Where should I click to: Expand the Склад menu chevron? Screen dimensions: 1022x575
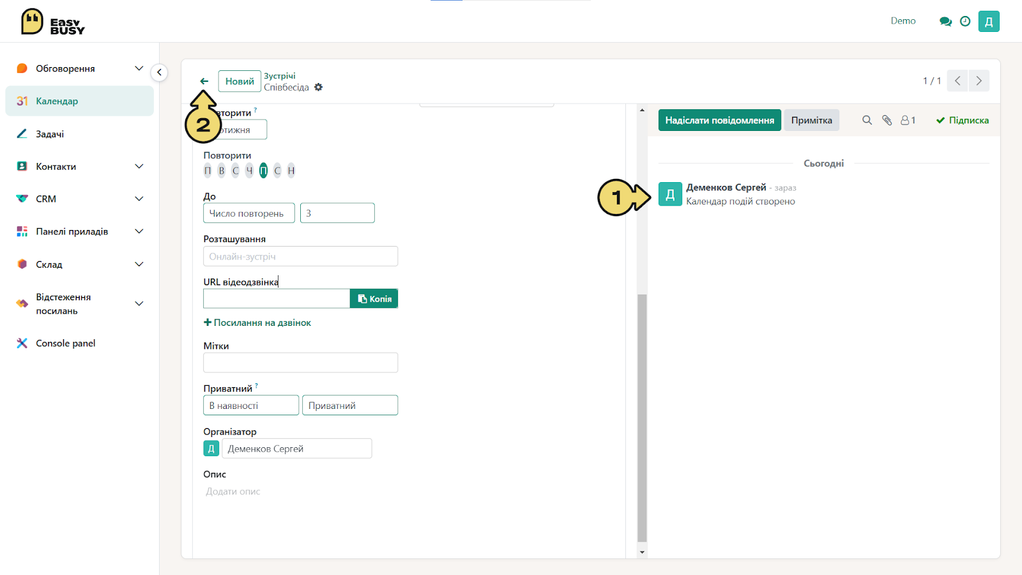click(x=139, y=264)
